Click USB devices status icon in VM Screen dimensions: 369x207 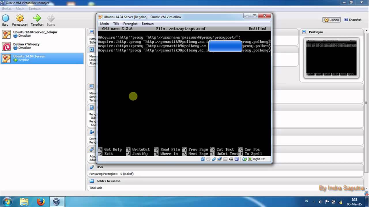214,159
